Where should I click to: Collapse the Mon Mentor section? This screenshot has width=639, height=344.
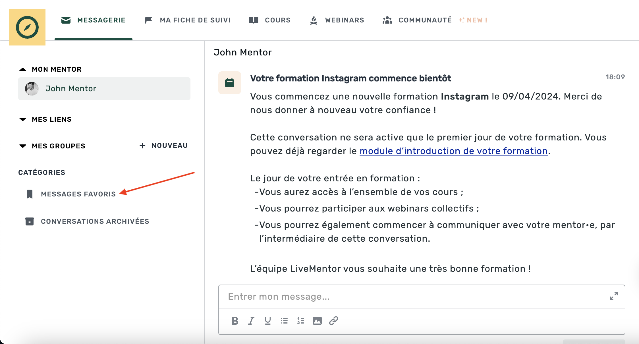[23, 69]
